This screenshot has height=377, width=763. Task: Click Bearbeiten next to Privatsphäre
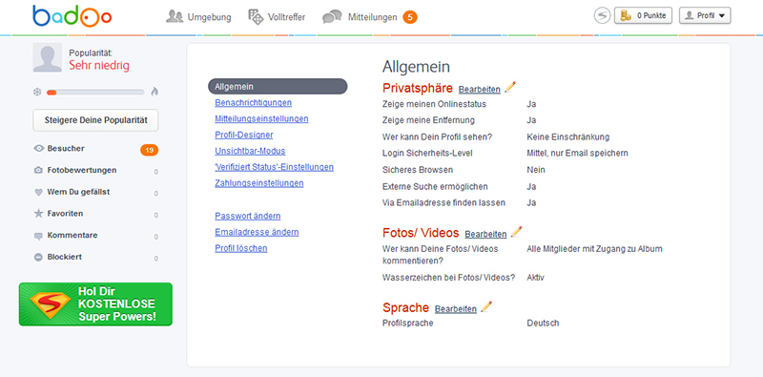[480, 89]
